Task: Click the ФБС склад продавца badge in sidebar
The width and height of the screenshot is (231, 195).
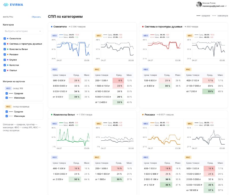Action: (x=8, y=106)
